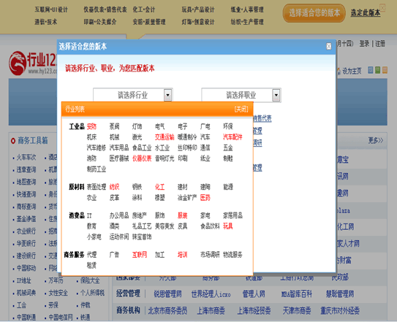Choose 办公用品 under 消费品
Screen dimensions: 397x322
(x=119, y=216)
